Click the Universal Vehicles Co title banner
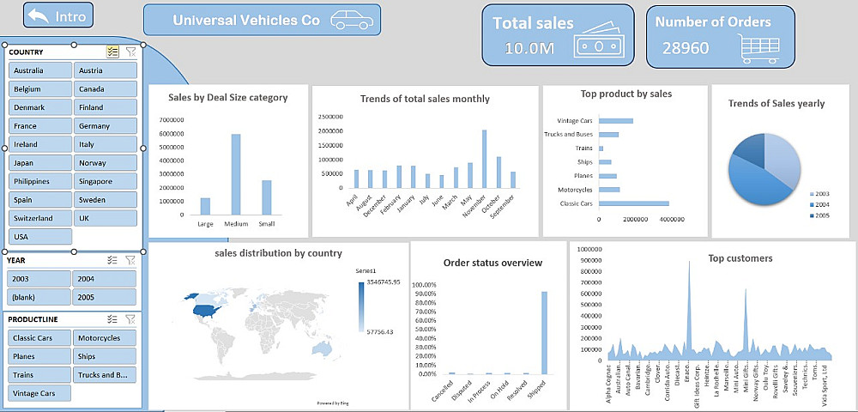Viewport: 858px width, 412px height. tap(262, 20)
